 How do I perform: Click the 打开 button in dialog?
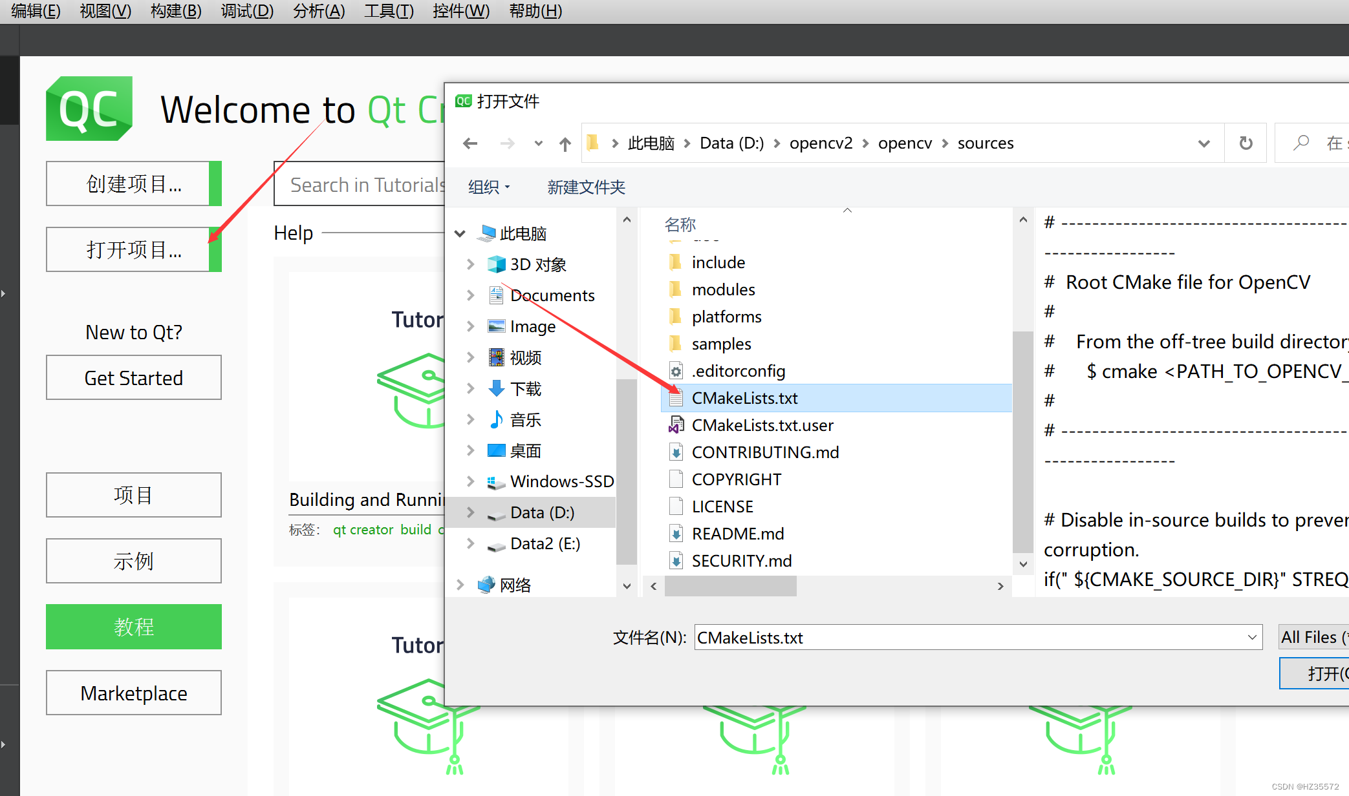pyautogui.click(x=1315, y=673)
